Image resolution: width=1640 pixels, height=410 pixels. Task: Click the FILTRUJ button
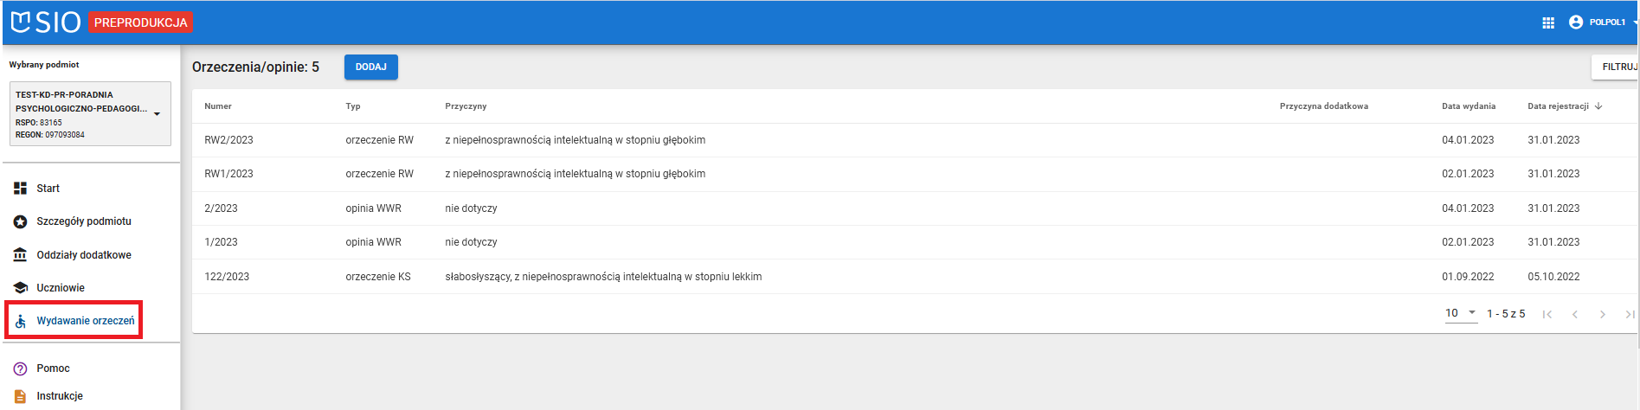pos(1617,67)
